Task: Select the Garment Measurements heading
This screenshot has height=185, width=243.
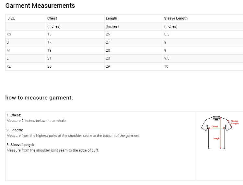Action: [x=40, y=6]
